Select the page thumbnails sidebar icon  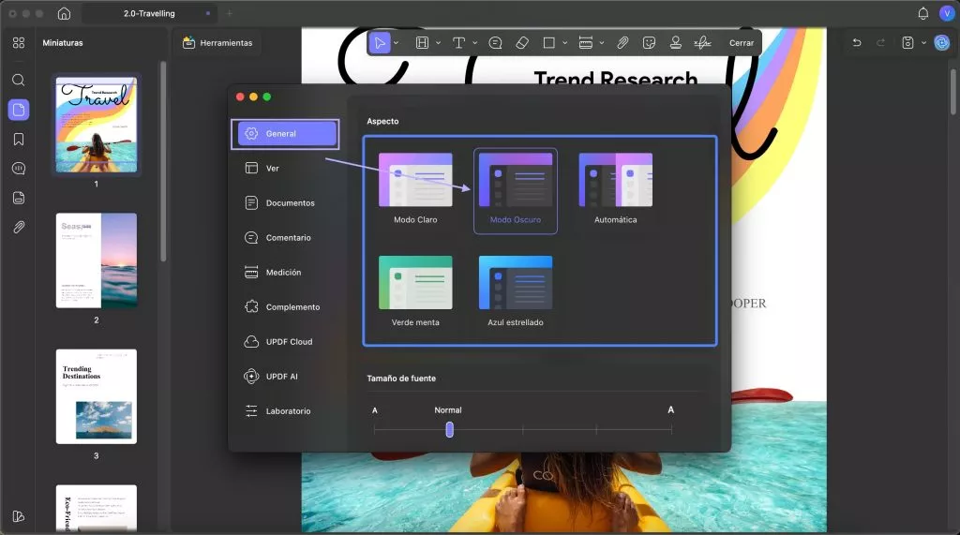[x=19, y=110]
